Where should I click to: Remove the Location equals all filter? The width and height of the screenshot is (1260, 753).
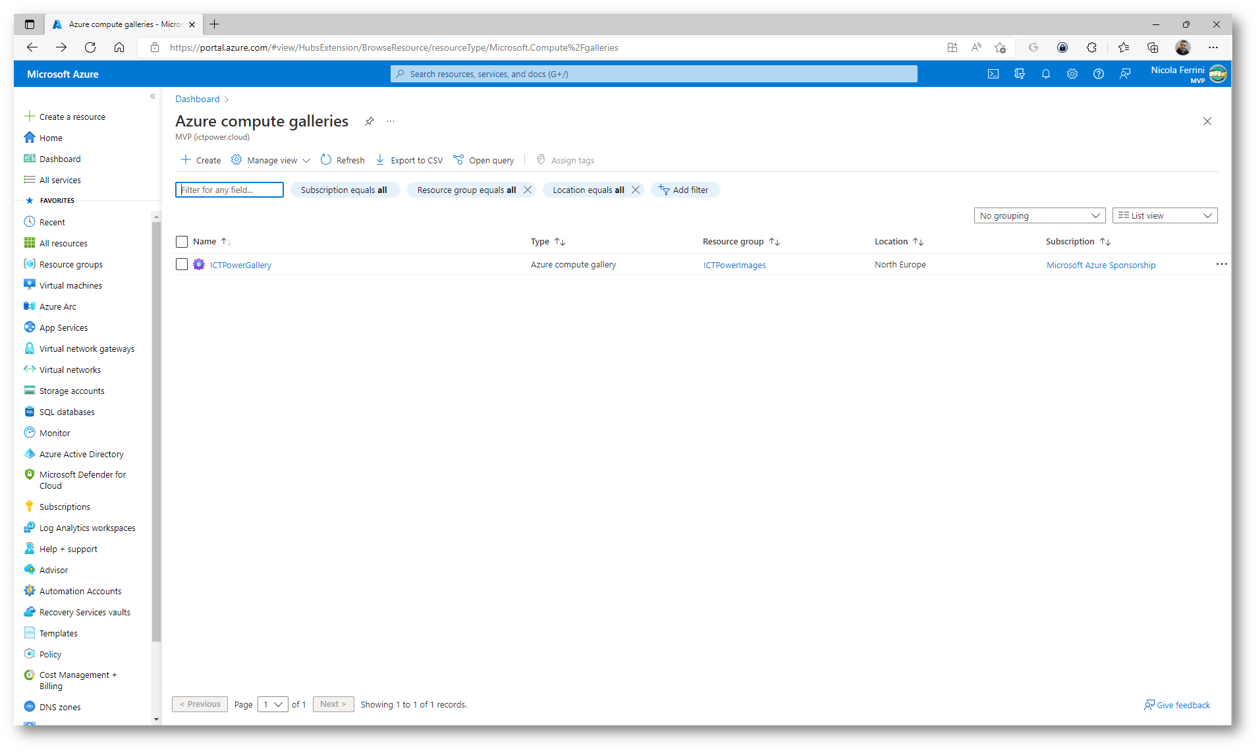pyautogui.click(x=636, y=190)
